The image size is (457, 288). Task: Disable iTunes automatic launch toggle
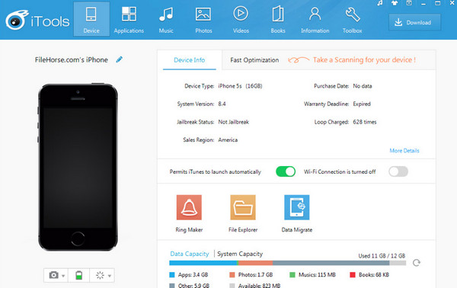[x=286, y=171]
